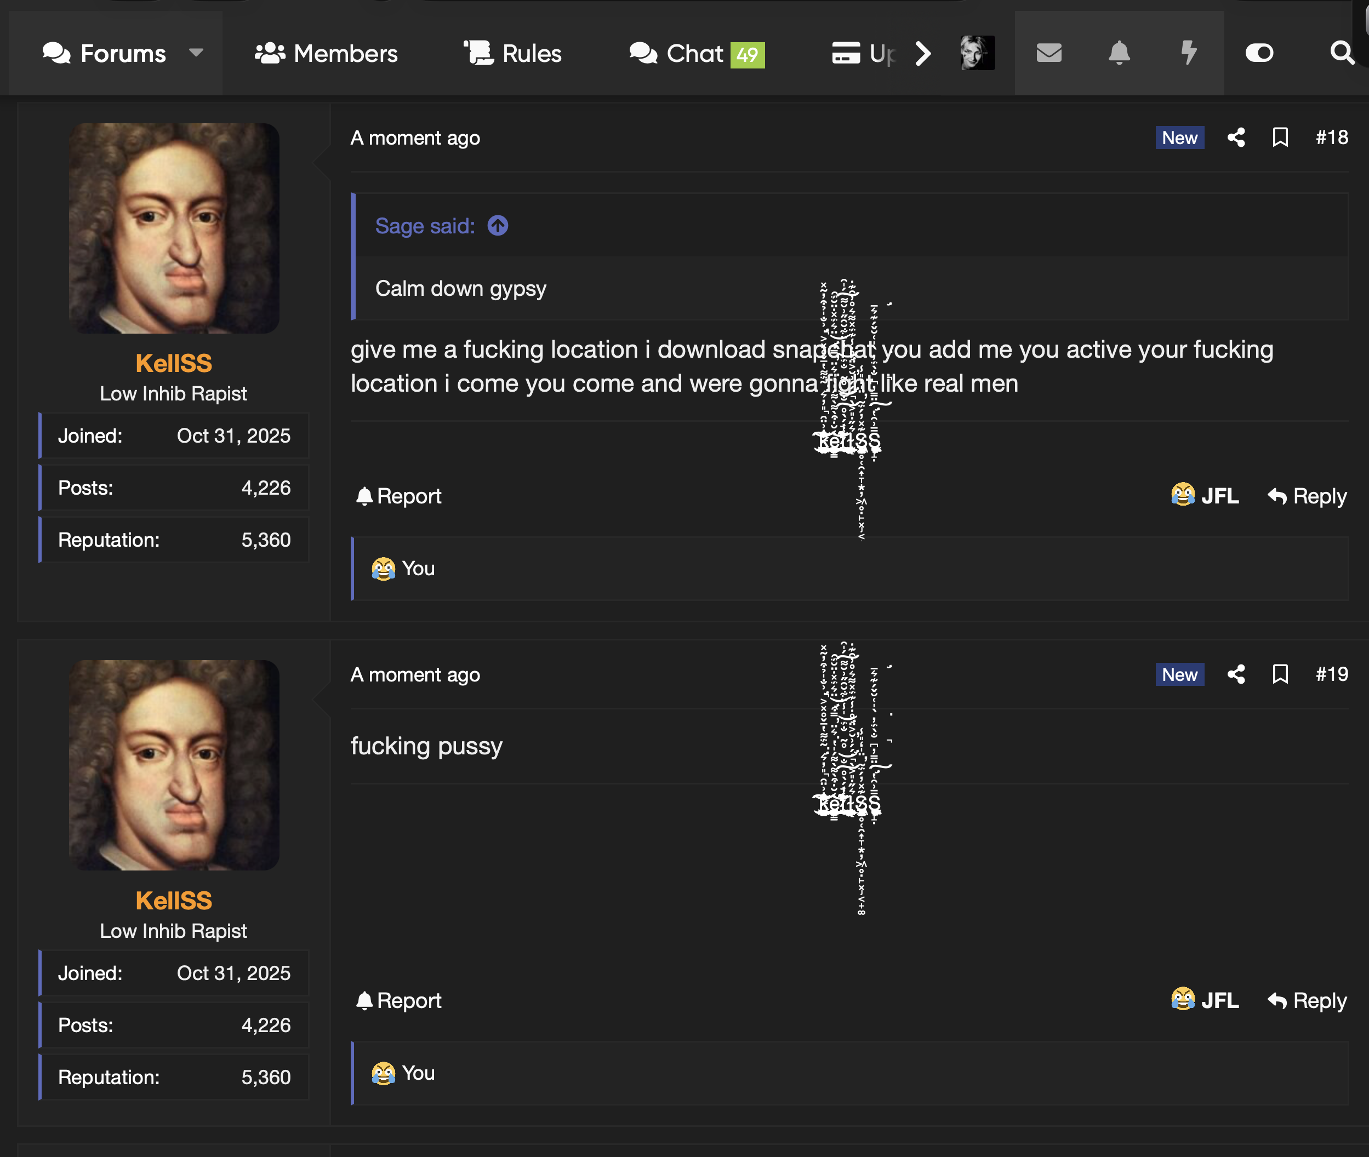This screenshot has height=1157, width=1369.
Task: Bookmark post #18
Action: [1280, 138]
